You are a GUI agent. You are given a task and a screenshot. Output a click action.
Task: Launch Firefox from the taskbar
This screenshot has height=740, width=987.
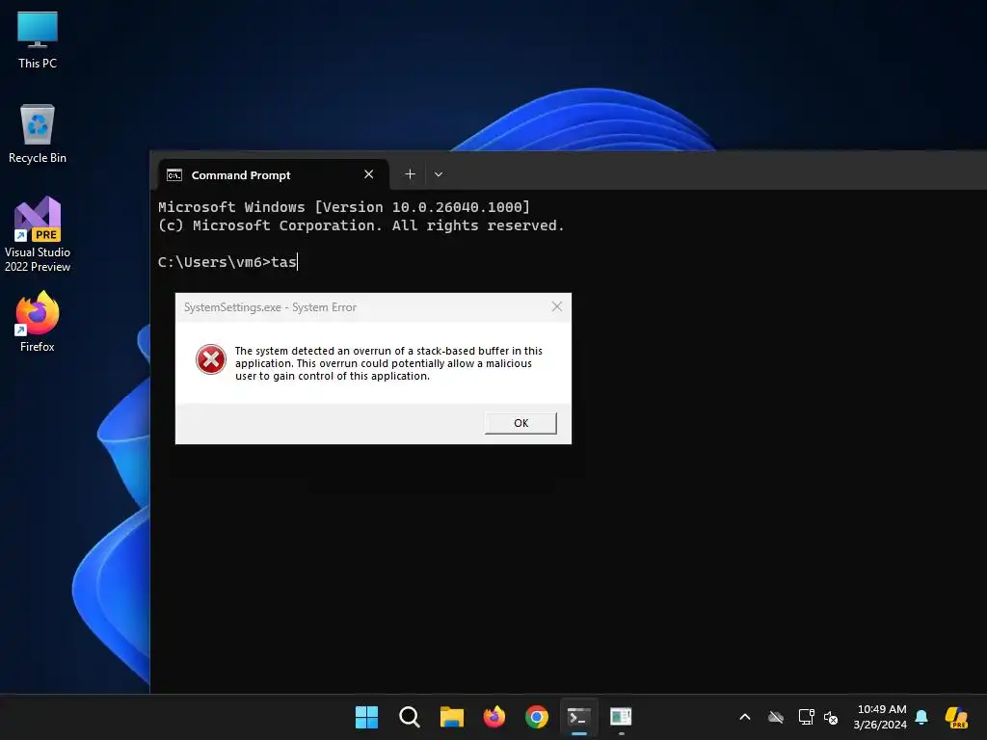coord(494,717)
